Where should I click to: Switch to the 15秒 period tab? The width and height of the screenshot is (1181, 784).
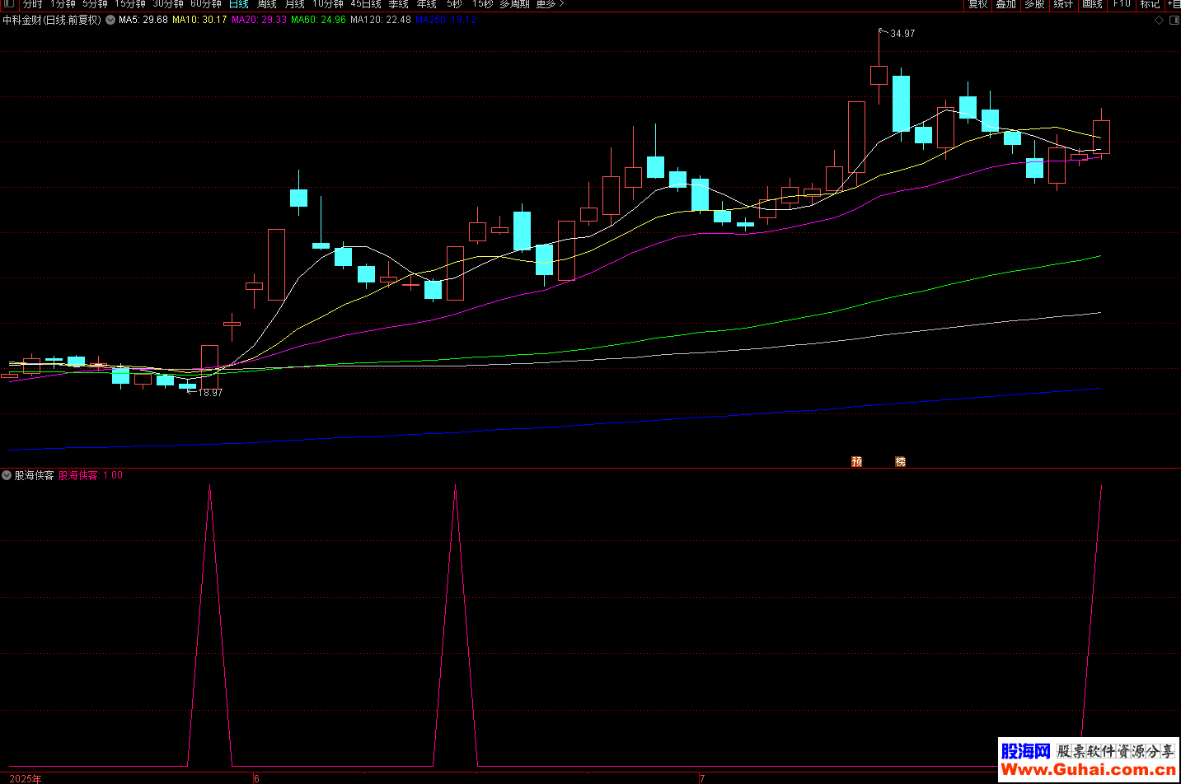coord(482,4)
